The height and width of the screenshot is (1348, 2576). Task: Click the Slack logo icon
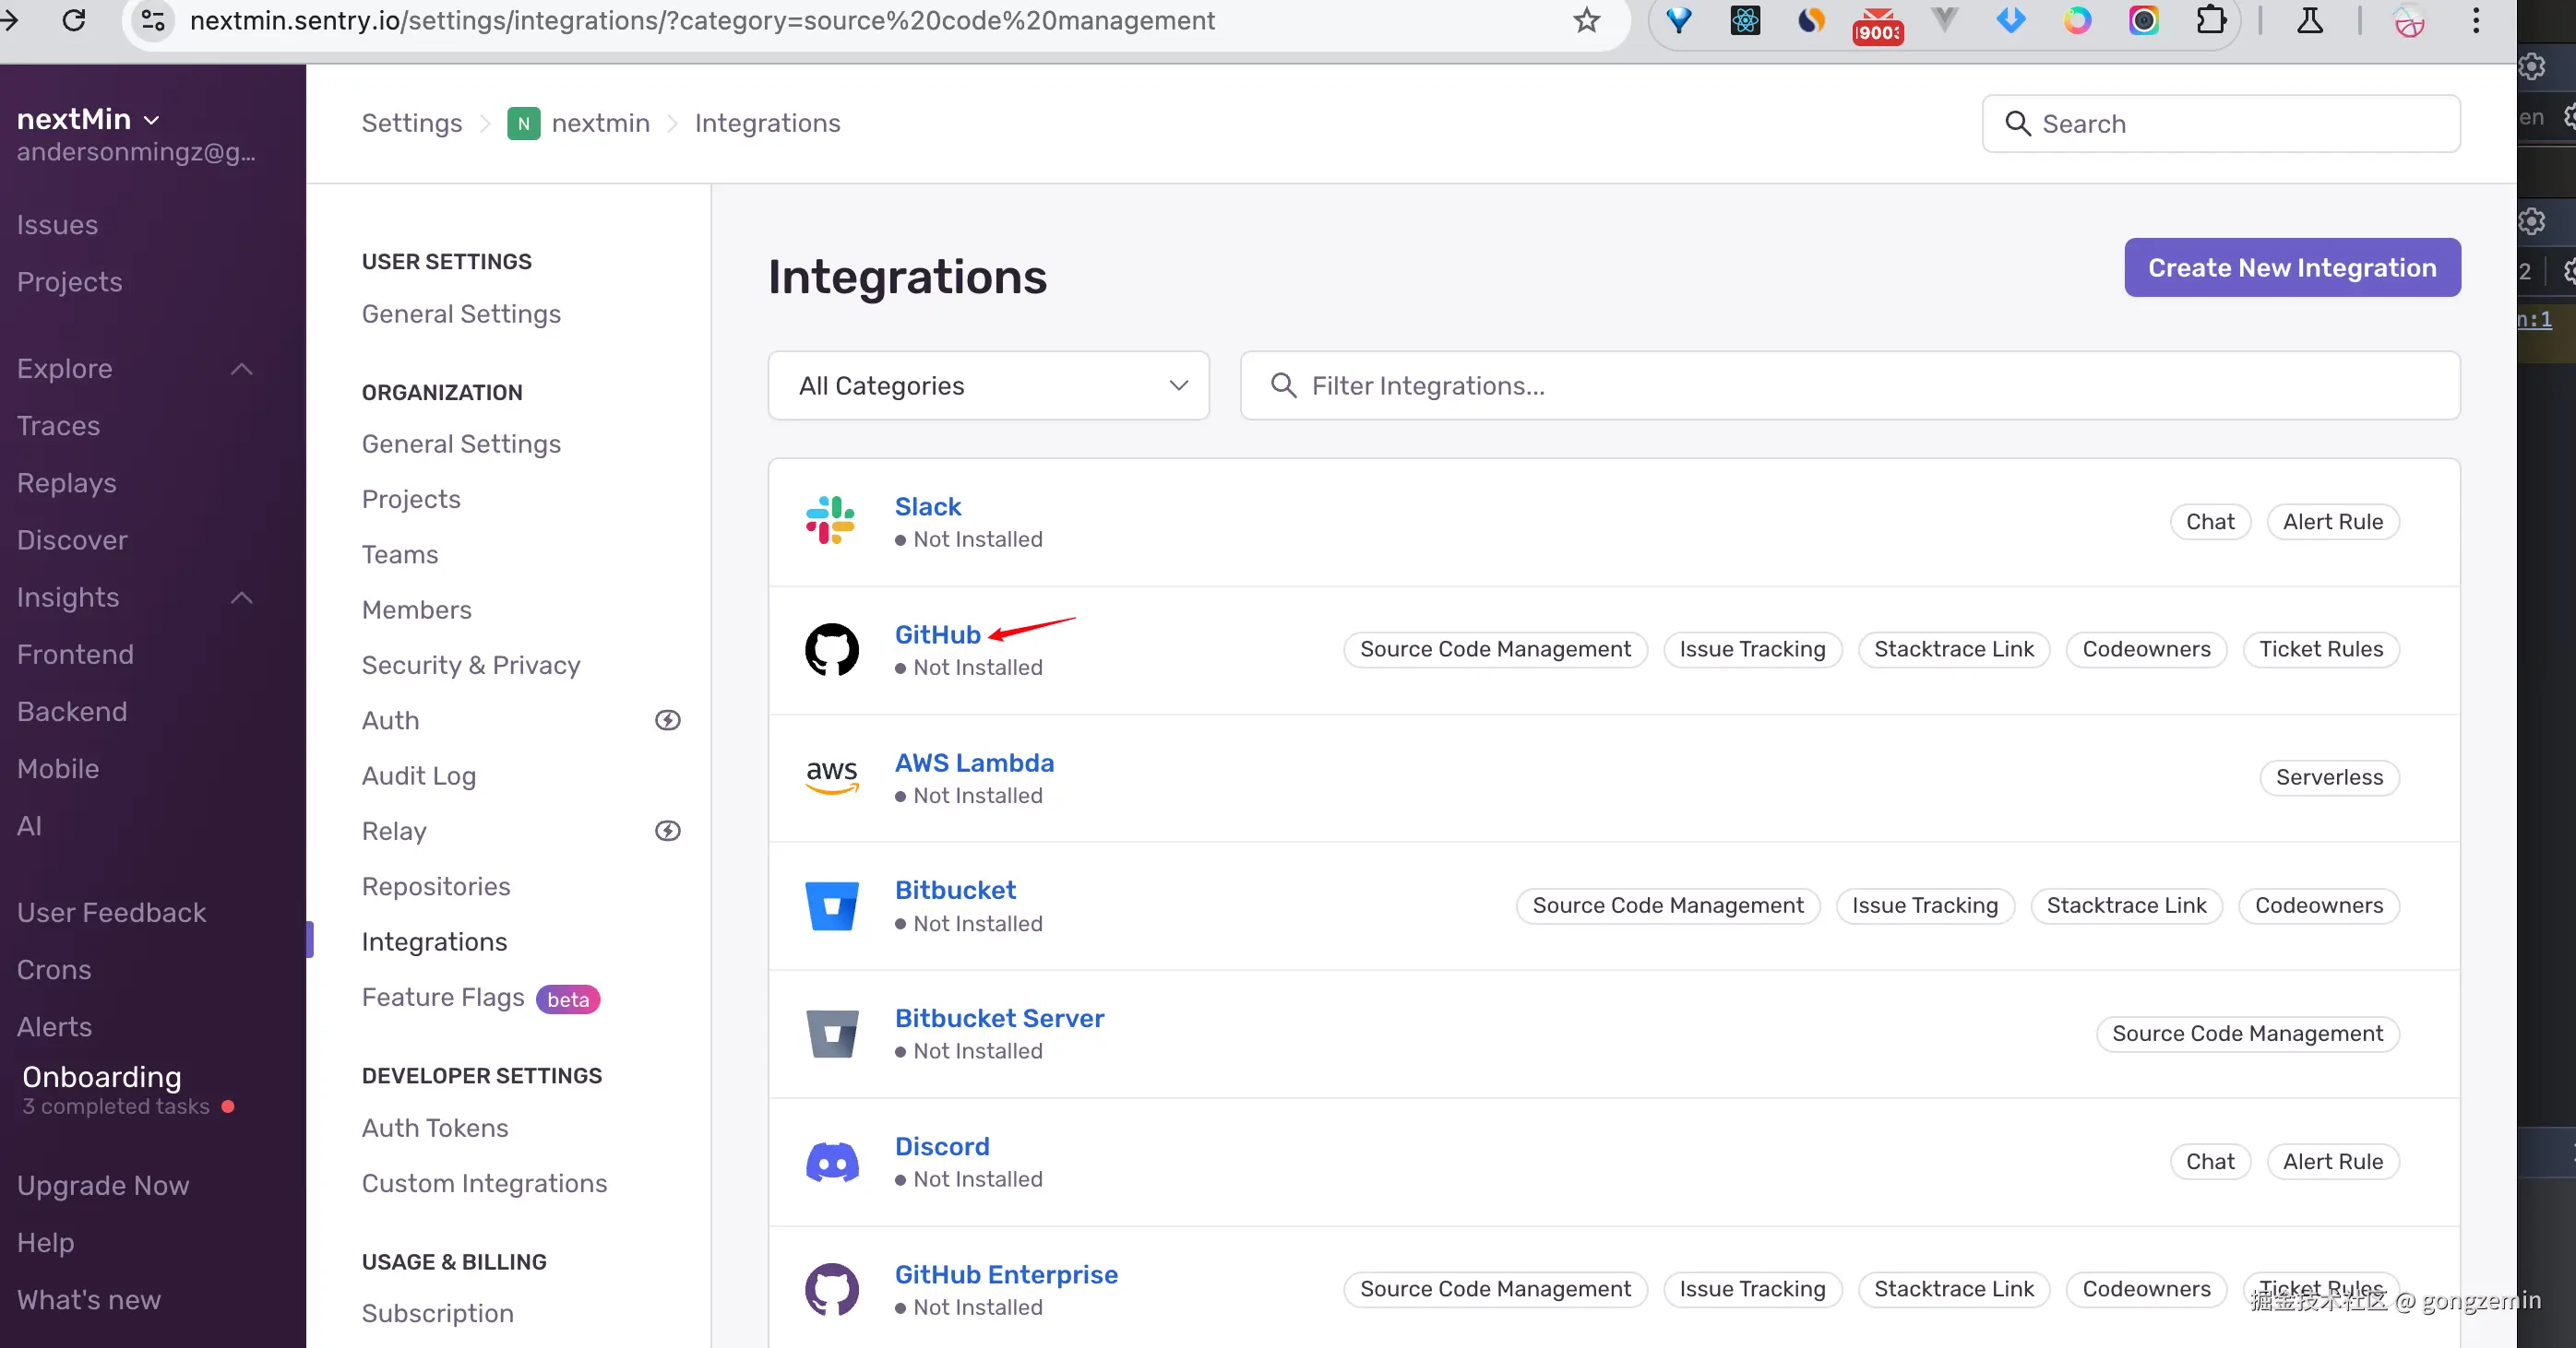[x=831, y=521]
